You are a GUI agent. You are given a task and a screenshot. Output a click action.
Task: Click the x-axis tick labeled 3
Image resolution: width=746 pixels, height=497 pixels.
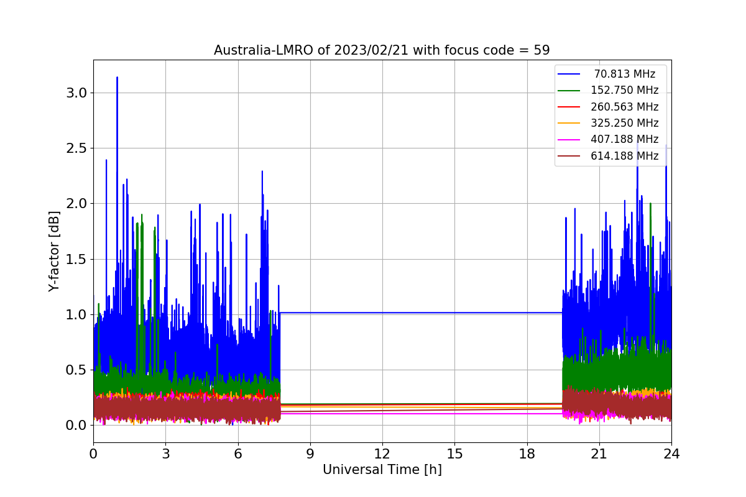[165, 454]
